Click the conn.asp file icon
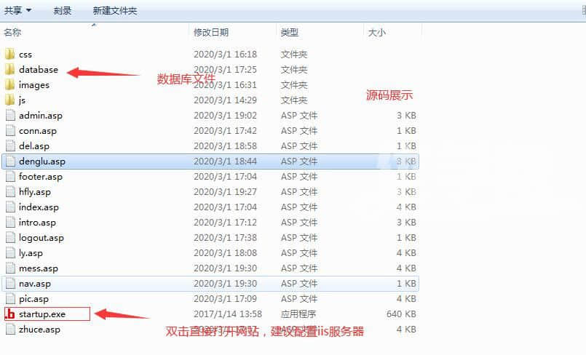The image size is (586, 355). [10, 131]
